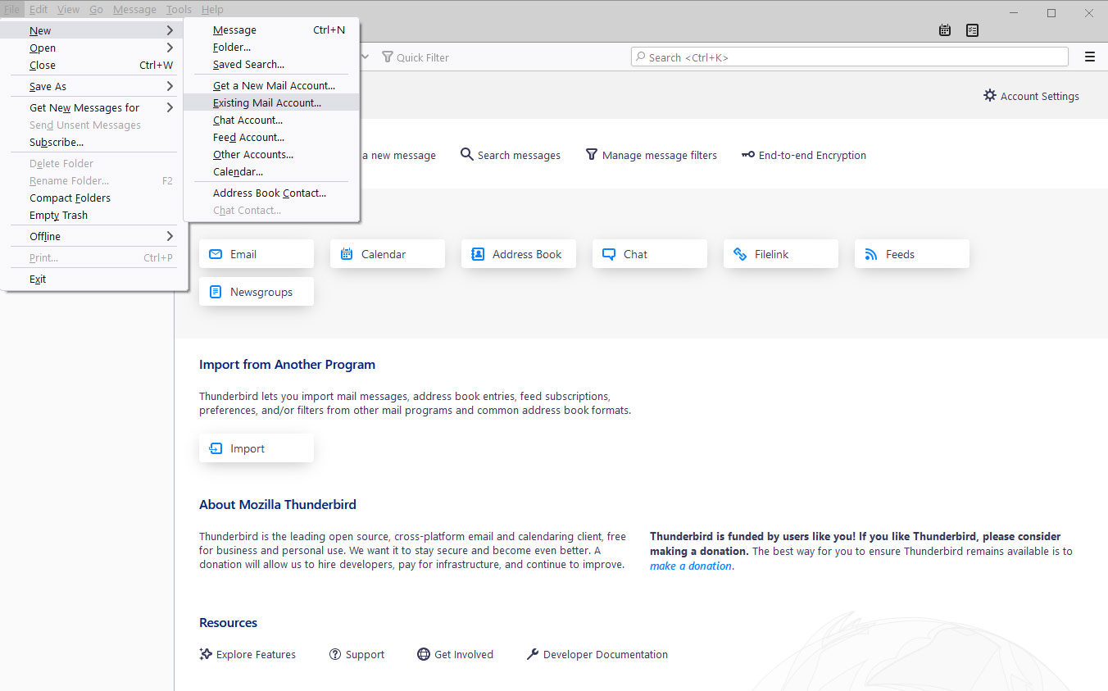Screen dimensions: 1108x691
Task: Click the Address Book card icon
Action: [478, 254]
